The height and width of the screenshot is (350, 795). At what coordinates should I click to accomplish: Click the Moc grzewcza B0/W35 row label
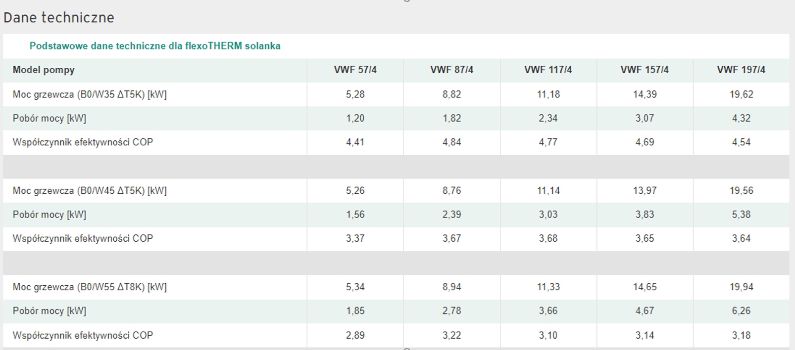pyautogui.click(x=90, y=94)
